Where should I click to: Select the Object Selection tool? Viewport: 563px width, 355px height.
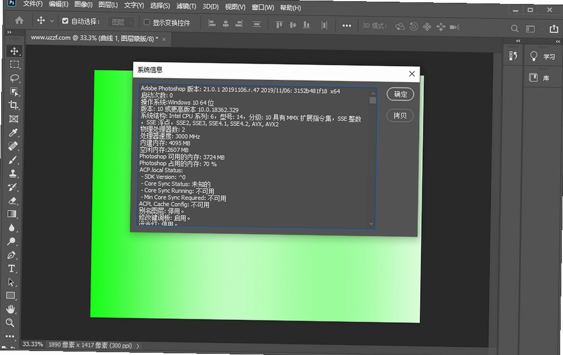point(14,92)
